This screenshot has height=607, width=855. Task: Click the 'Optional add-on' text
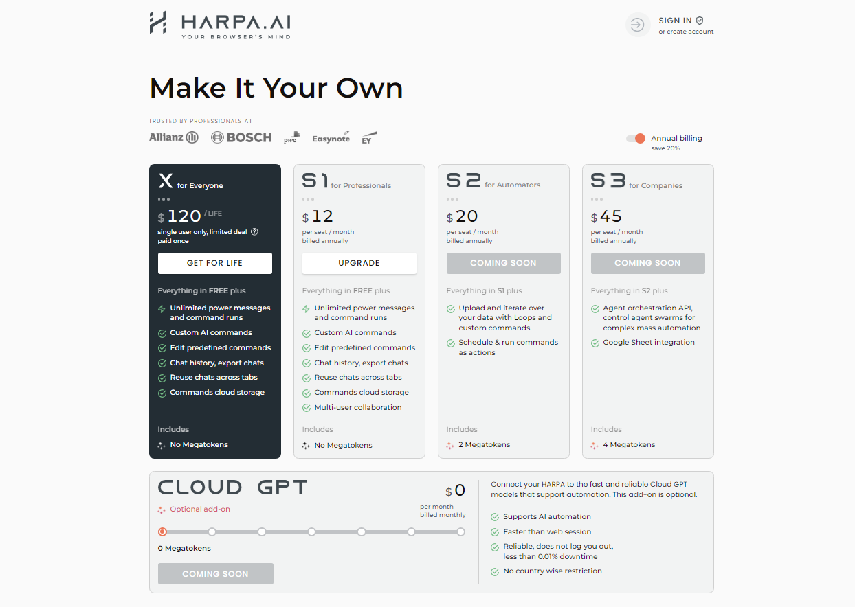(200, 509)
